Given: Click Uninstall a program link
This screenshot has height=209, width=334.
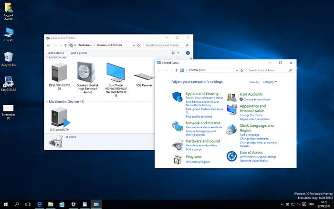Looking at the screenshot, I should tap(198, 162).
